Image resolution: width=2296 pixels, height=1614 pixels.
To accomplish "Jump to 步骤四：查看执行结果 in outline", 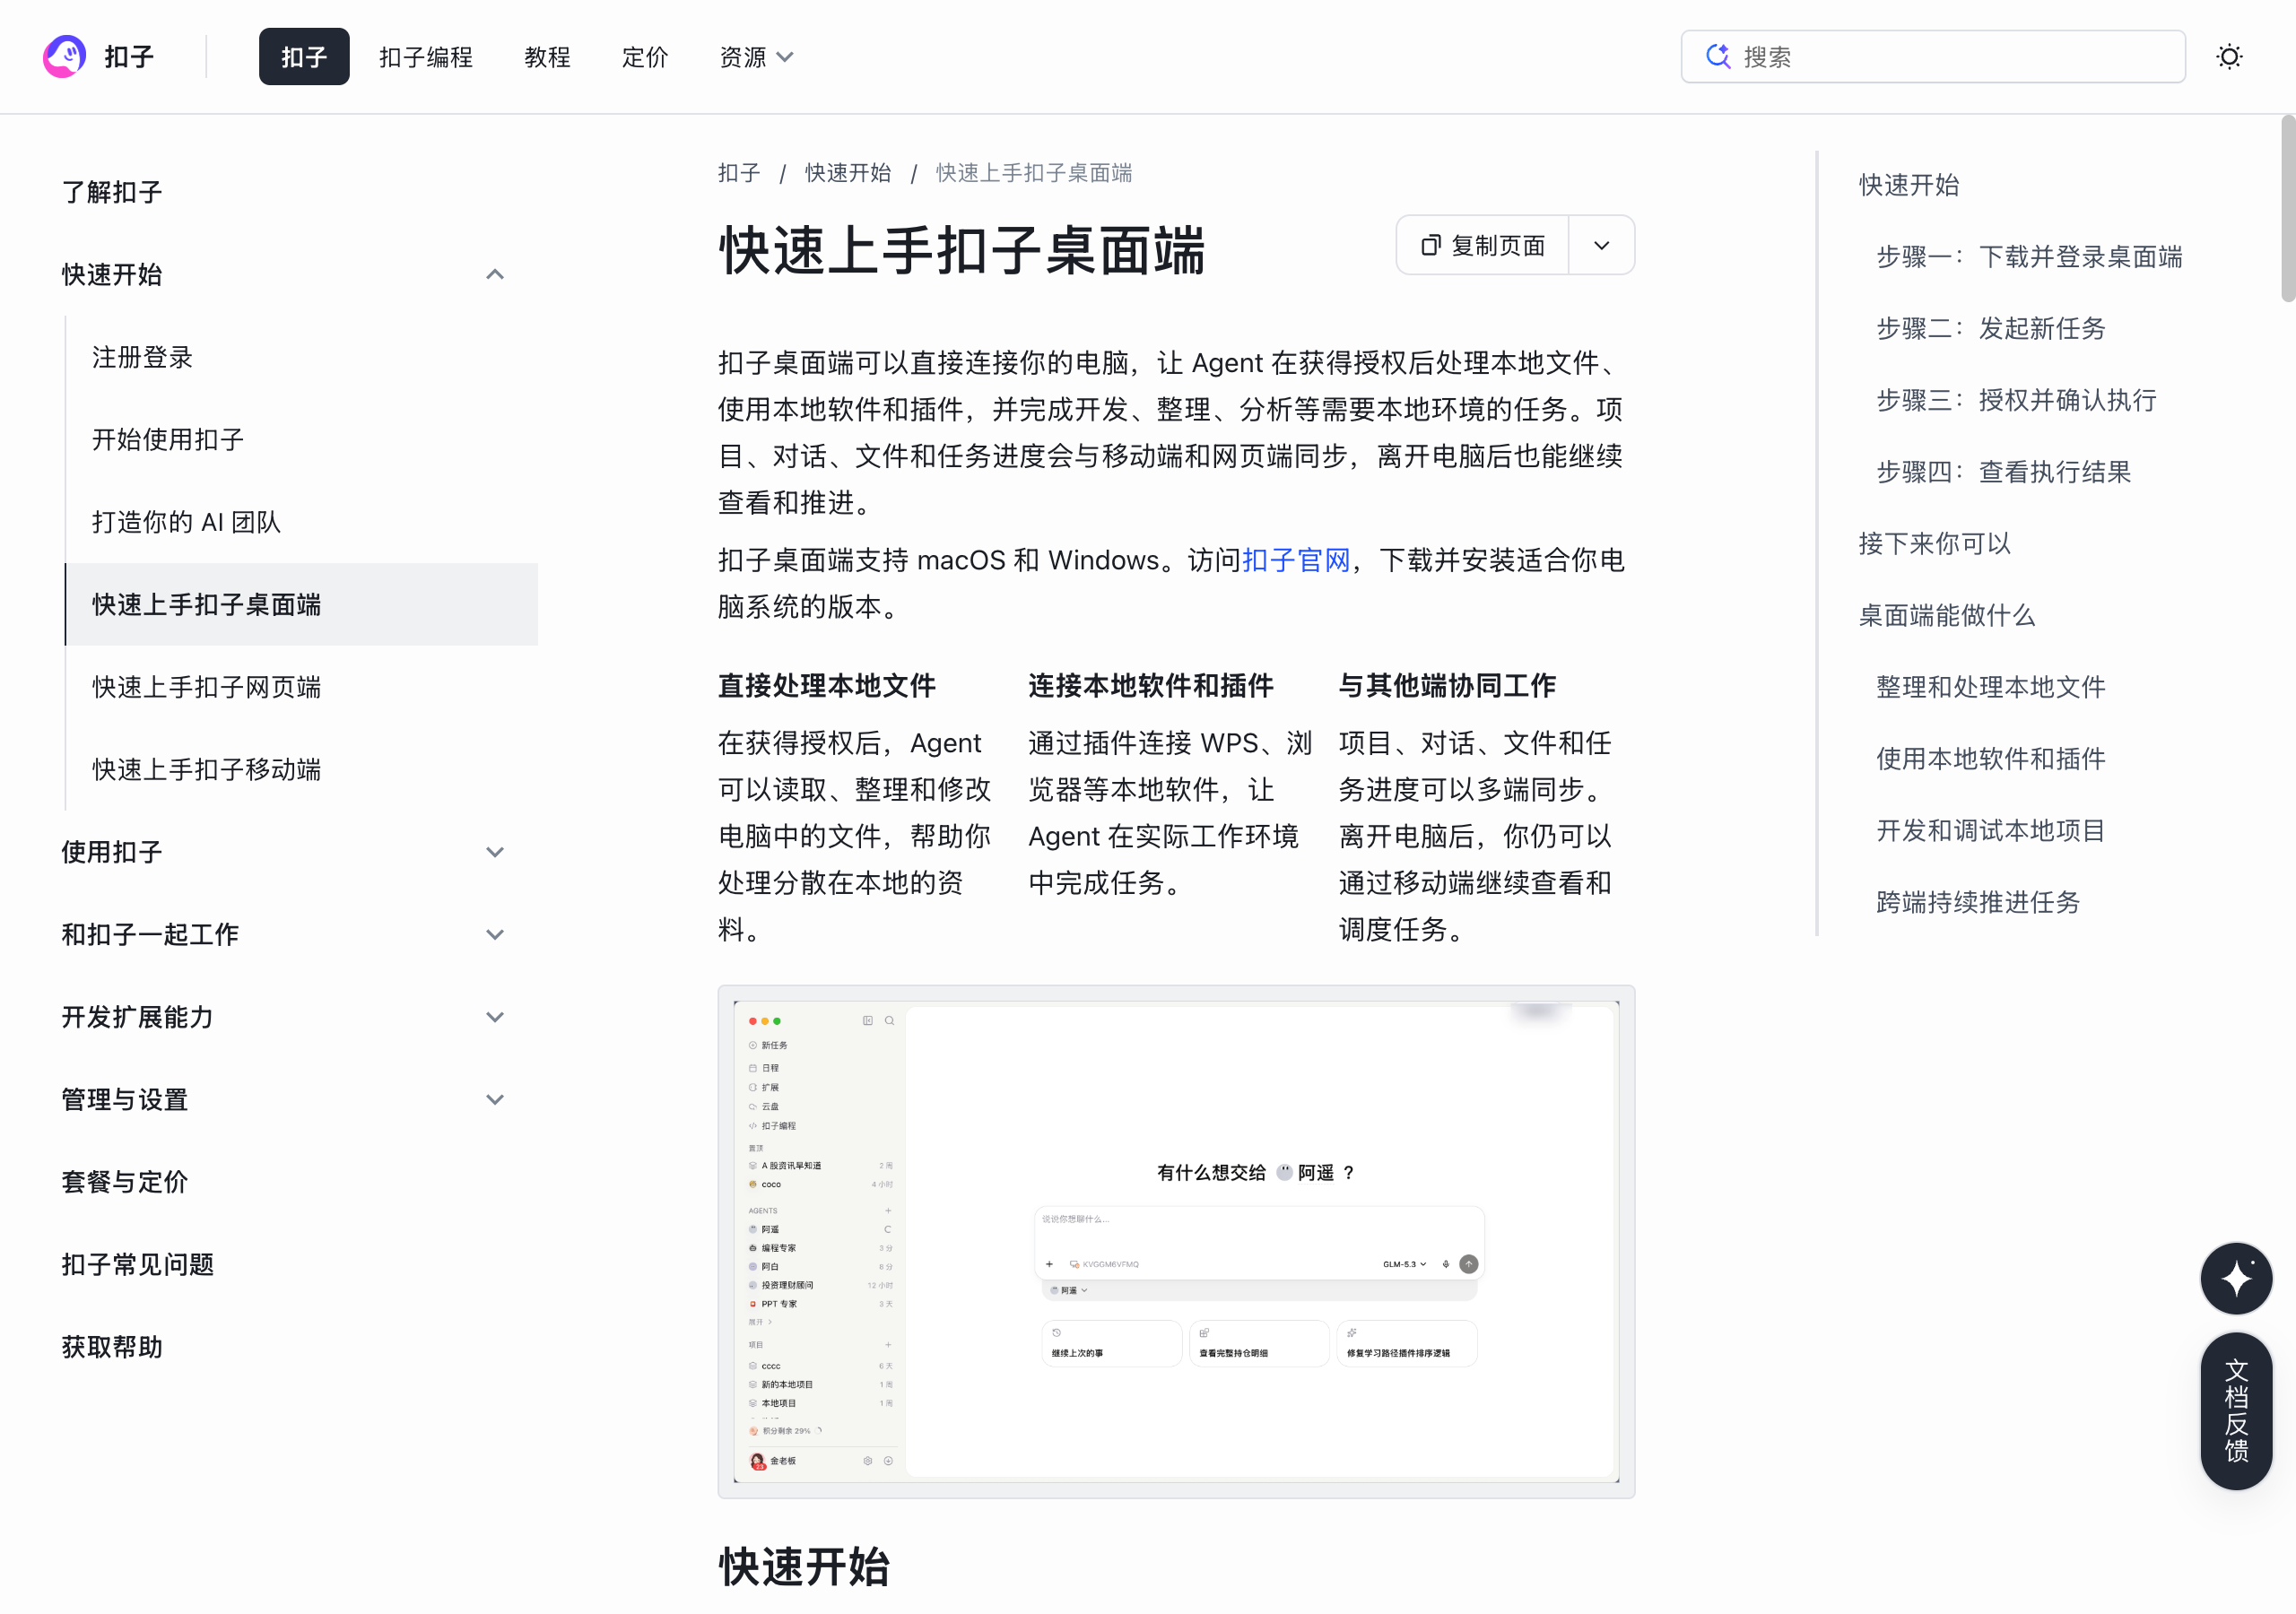I will 2004,472.
